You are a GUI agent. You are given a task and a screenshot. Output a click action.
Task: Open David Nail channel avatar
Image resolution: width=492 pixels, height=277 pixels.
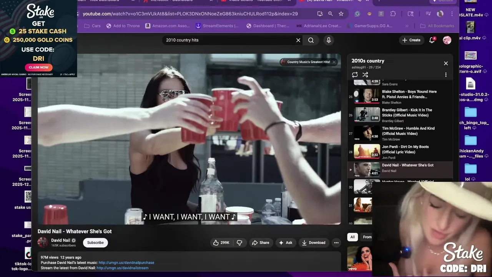click(43, 243)
